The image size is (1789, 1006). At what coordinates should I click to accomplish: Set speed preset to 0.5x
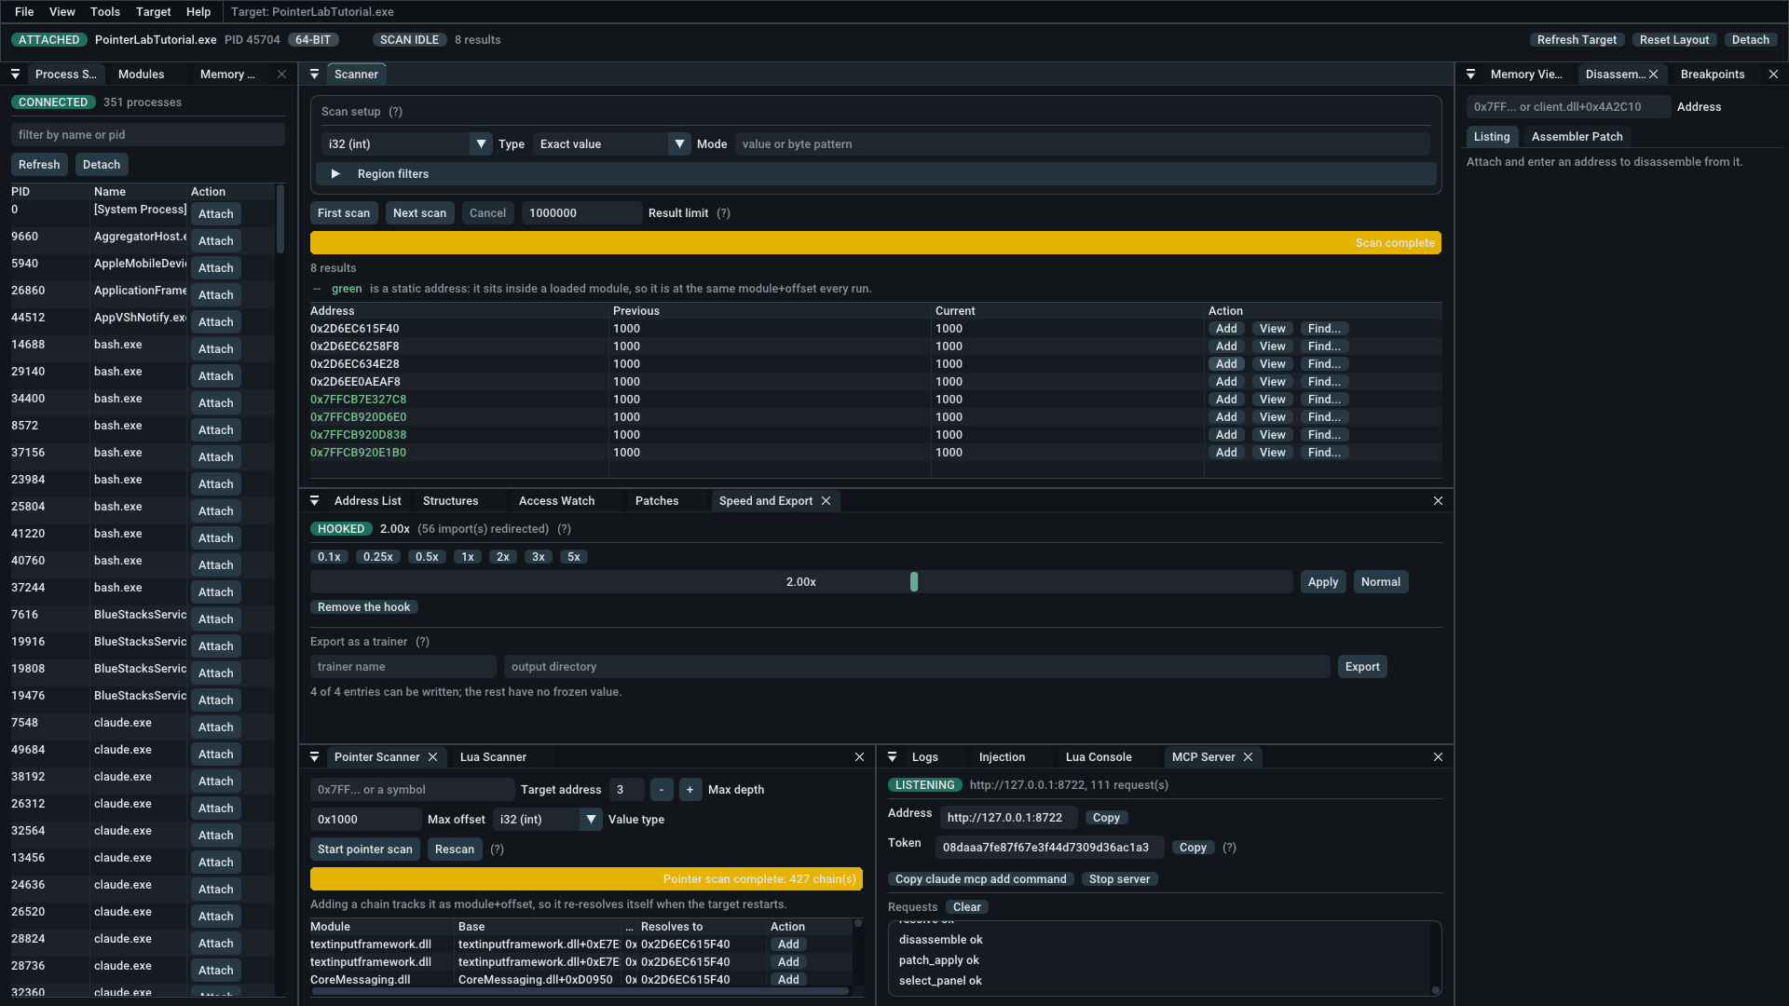427,557
